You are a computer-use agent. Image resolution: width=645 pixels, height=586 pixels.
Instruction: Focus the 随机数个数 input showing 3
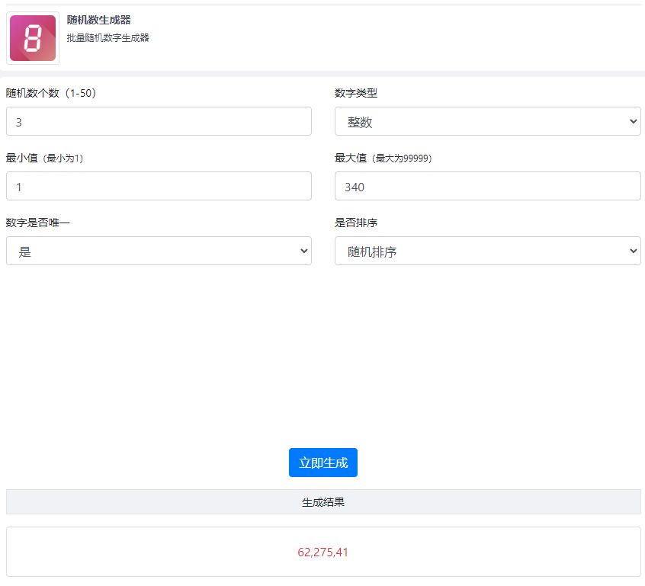pos(159,121)
